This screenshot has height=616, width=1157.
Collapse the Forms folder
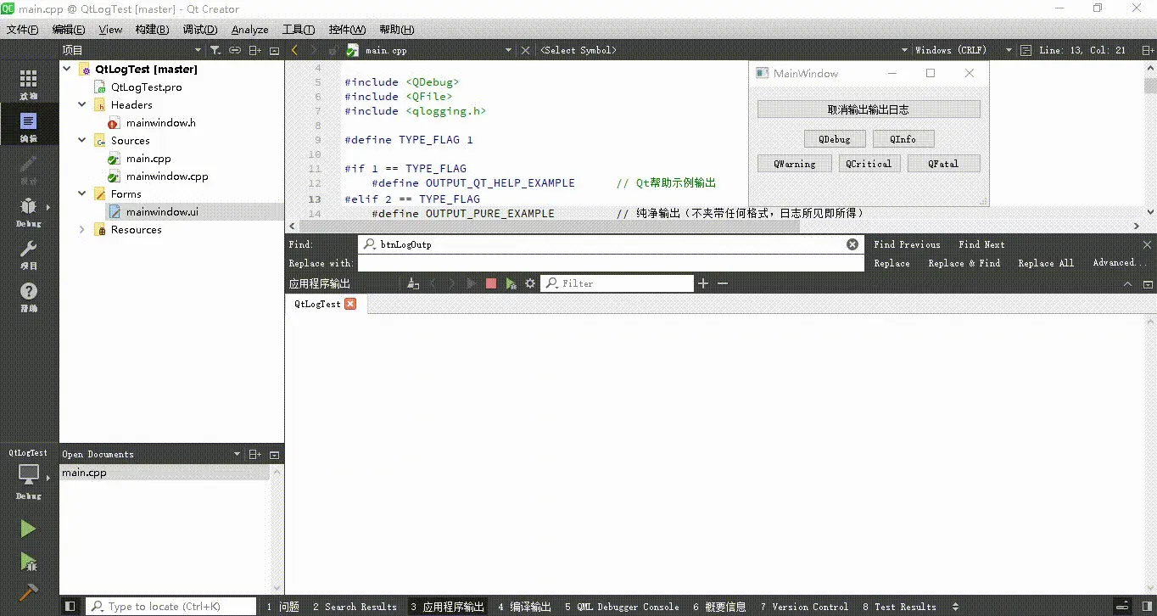pyautogui.click(x=82, y=194)
